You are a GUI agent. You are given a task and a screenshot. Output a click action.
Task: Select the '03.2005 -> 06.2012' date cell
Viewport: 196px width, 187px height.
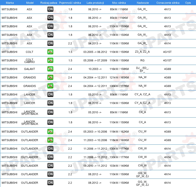(95, 52)
